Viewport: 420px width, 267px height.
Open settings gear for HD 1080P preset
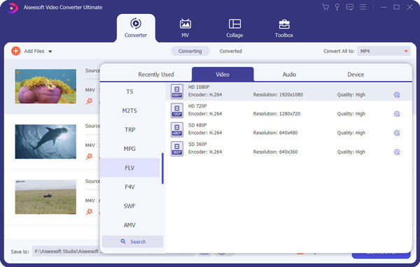(x=397, y=94)
